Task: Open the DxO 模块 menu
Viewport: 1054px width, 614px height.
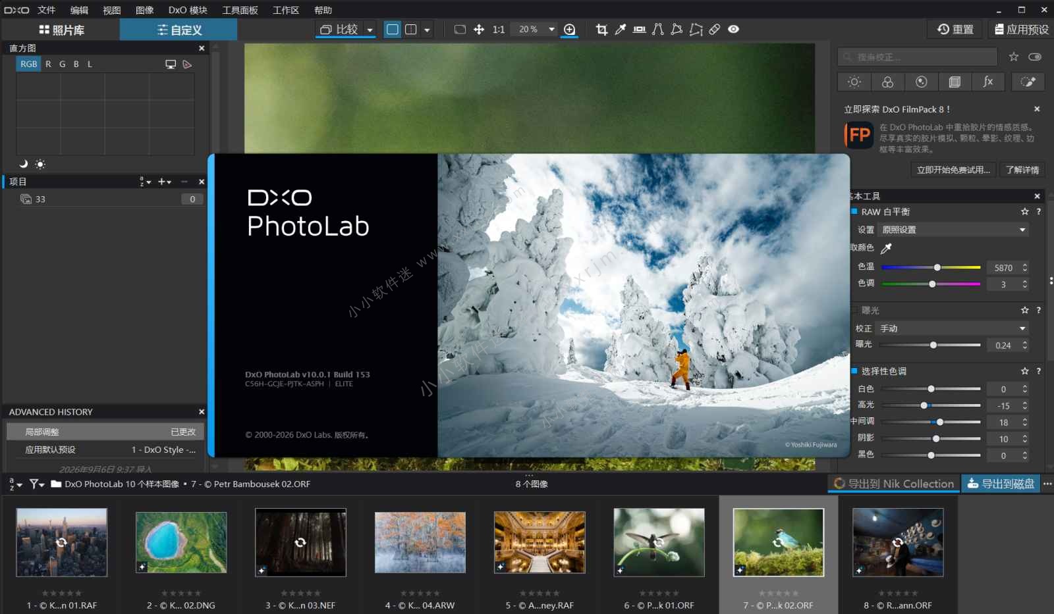Action: click(x=188, y=10)
